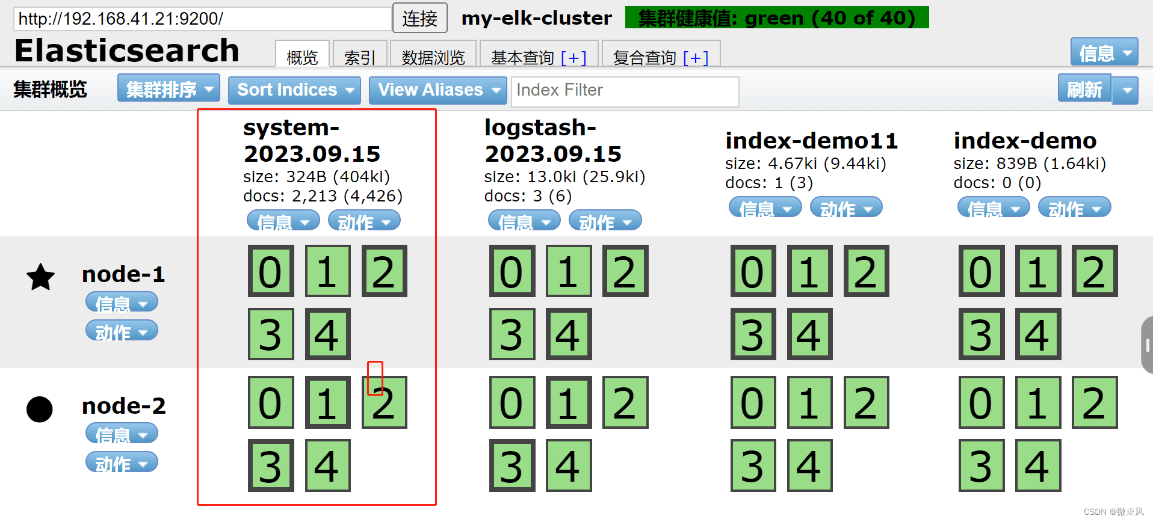Switch to the 概览 tab
1153x522 pixels.
302,55
